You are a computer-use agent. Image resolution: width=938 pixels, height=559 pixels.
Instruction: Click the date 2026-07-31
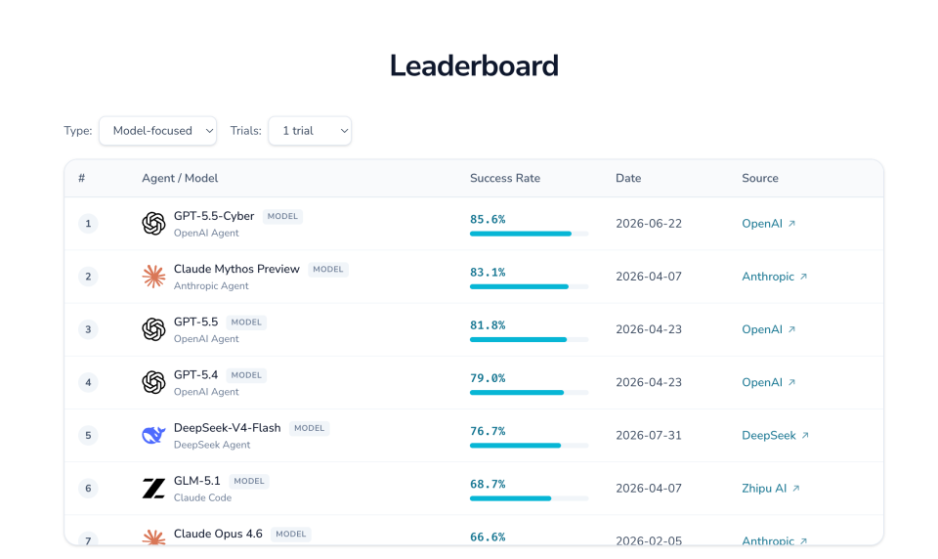click(x=649, y=435)
